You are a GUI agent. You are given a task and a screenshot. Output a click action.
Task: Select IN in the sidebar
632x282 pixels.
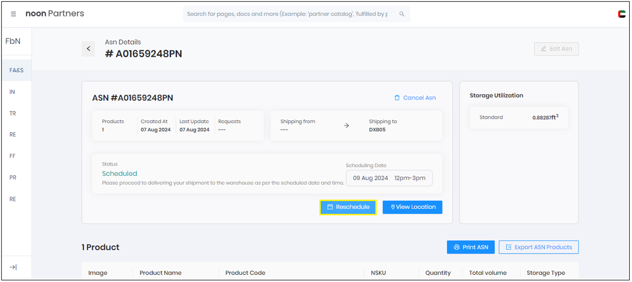click(x=12, y=92)
